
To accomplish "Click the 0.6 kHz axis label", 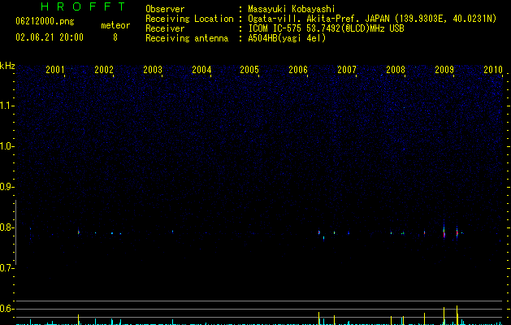I will click(x=6, y=309).
